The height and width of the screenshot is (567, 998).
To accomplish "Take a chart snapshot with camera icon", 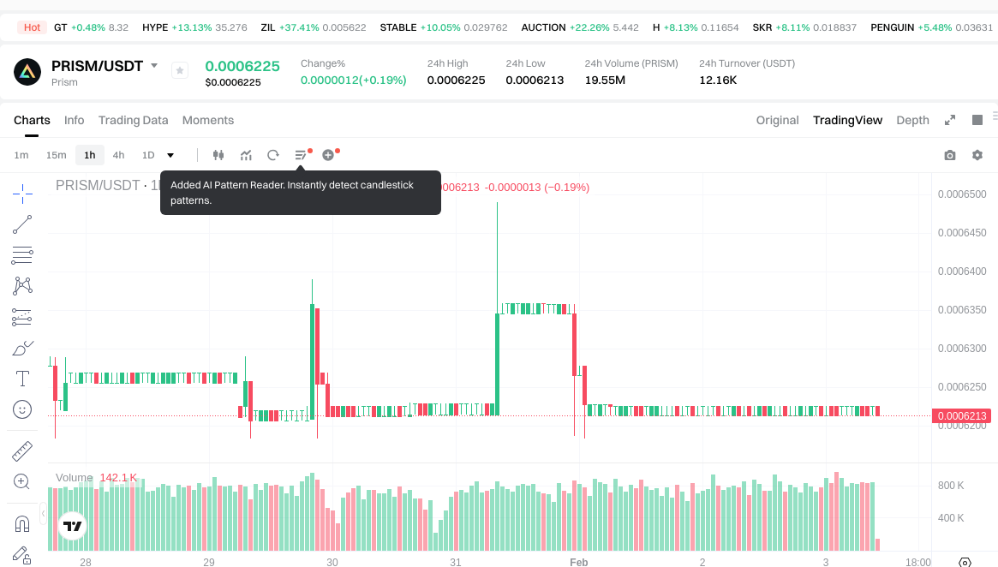I will pyautogui.click(x=949, y=155).
